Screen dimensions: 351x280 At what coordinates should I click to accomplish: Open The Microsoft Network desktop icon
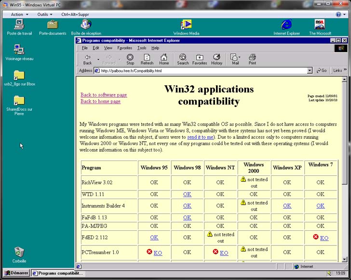[320, 27]
